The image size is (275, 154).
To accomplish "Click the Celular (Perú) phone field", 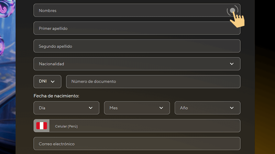I will coord(144,126).
